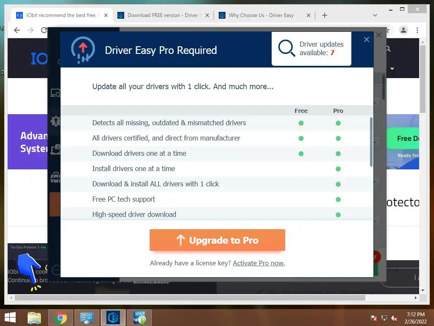Click the Free column header
This screenshot has height=326, width=434.
[301, 111]
